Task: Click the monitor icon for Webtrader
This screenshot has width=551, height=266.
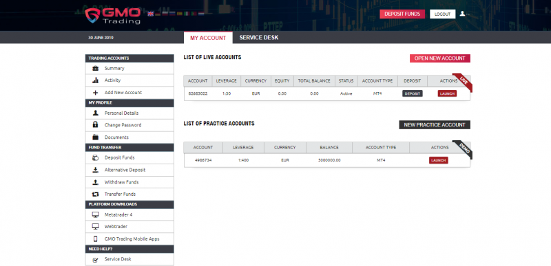Action: [x=95, y=226]
